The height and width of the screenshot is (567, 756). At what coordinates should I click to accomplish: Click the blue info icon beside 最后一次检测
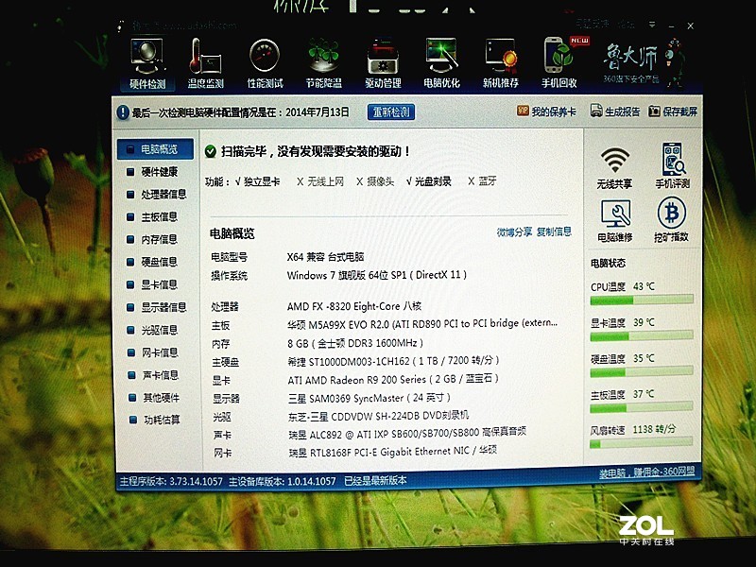(x=123, y=112)
